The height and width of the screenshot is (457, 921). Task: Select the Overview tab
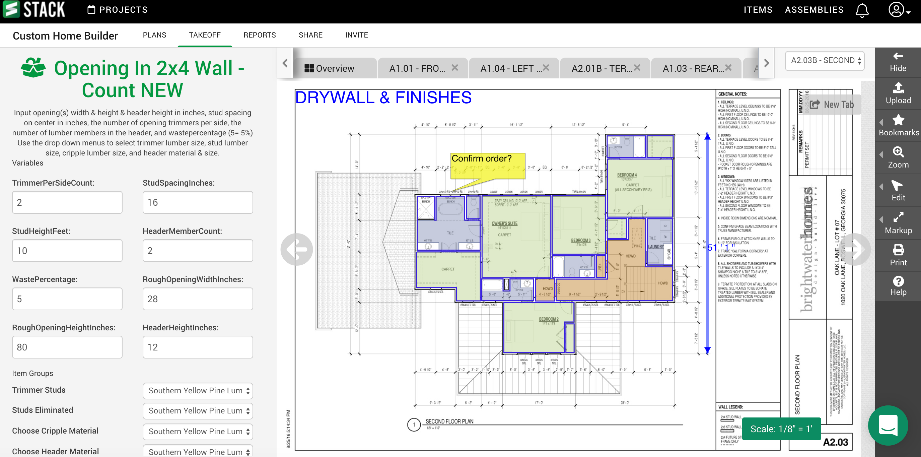(330, 68)
